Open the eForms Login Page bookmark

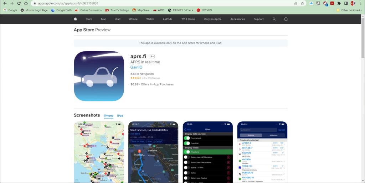[x=34, y=10]
